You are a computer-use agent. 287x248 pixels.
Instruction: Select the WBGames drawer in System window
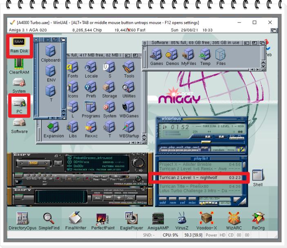point(129,109)
